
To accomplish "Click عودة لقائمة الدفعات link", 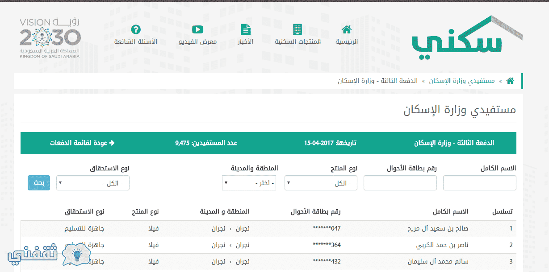I will point(82,143).
